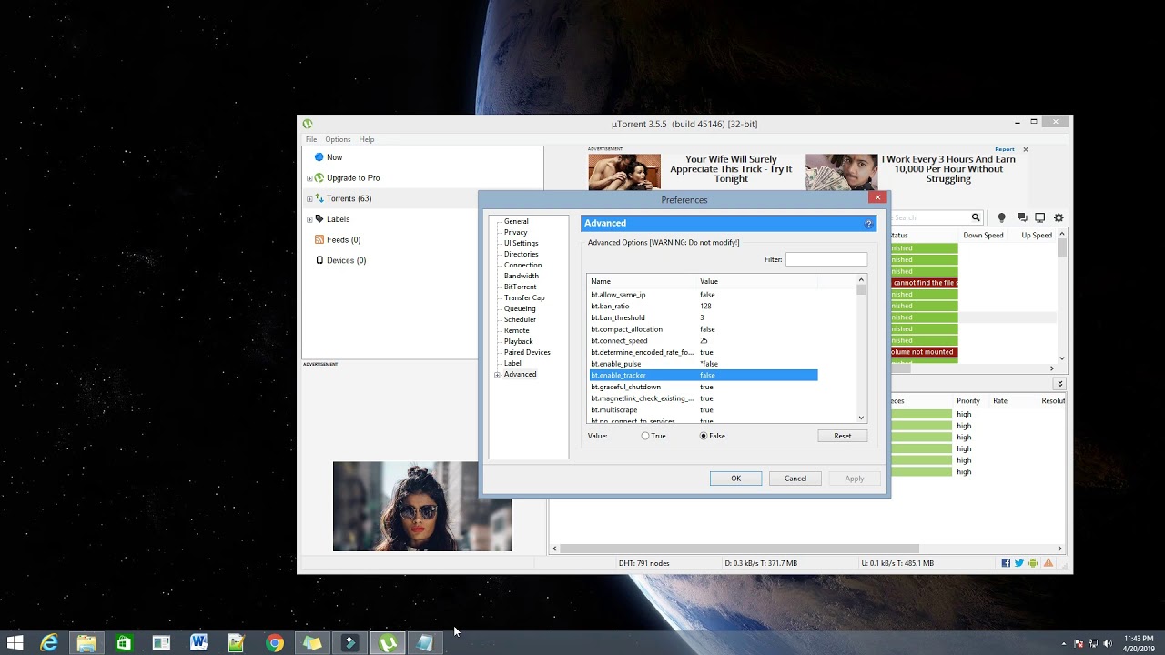
Task: Click the Torrents arrows icon in sidebar
Action: 319,198
